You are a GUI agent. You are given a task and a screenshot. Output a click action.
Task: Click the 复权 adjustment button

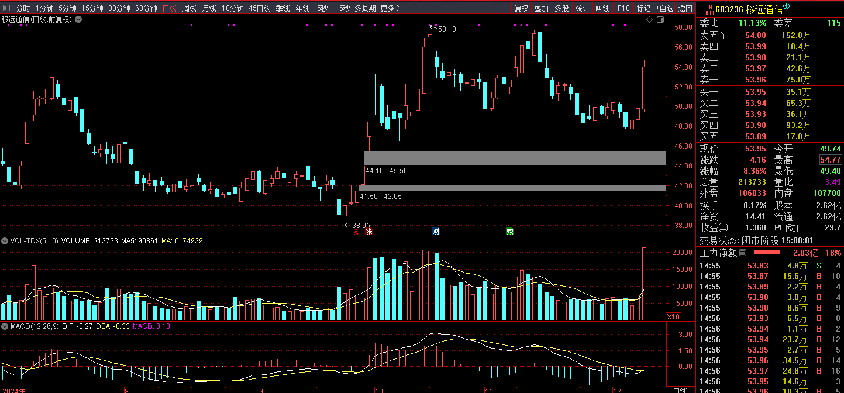pyautogui.click(x=521, y=8)
